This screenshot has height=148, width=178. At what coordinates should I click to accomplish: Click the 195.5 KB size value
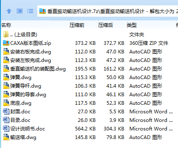click(85, 69)
